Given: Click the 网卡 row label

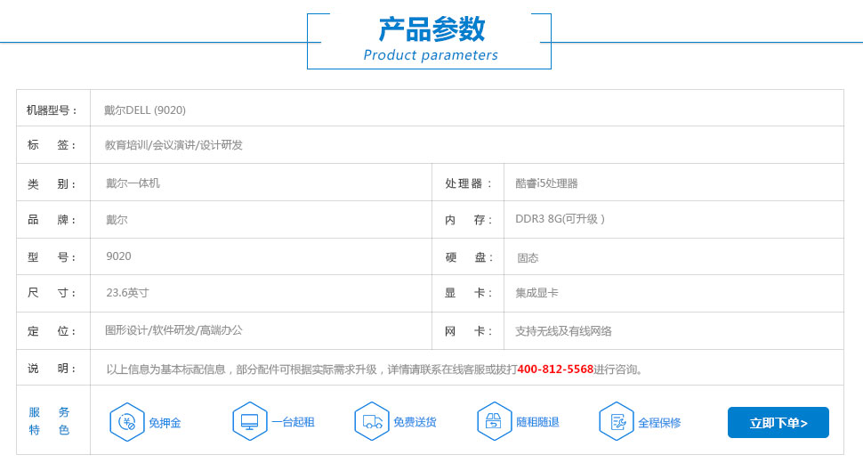Looking at the screenshot, I should [468, 331].
